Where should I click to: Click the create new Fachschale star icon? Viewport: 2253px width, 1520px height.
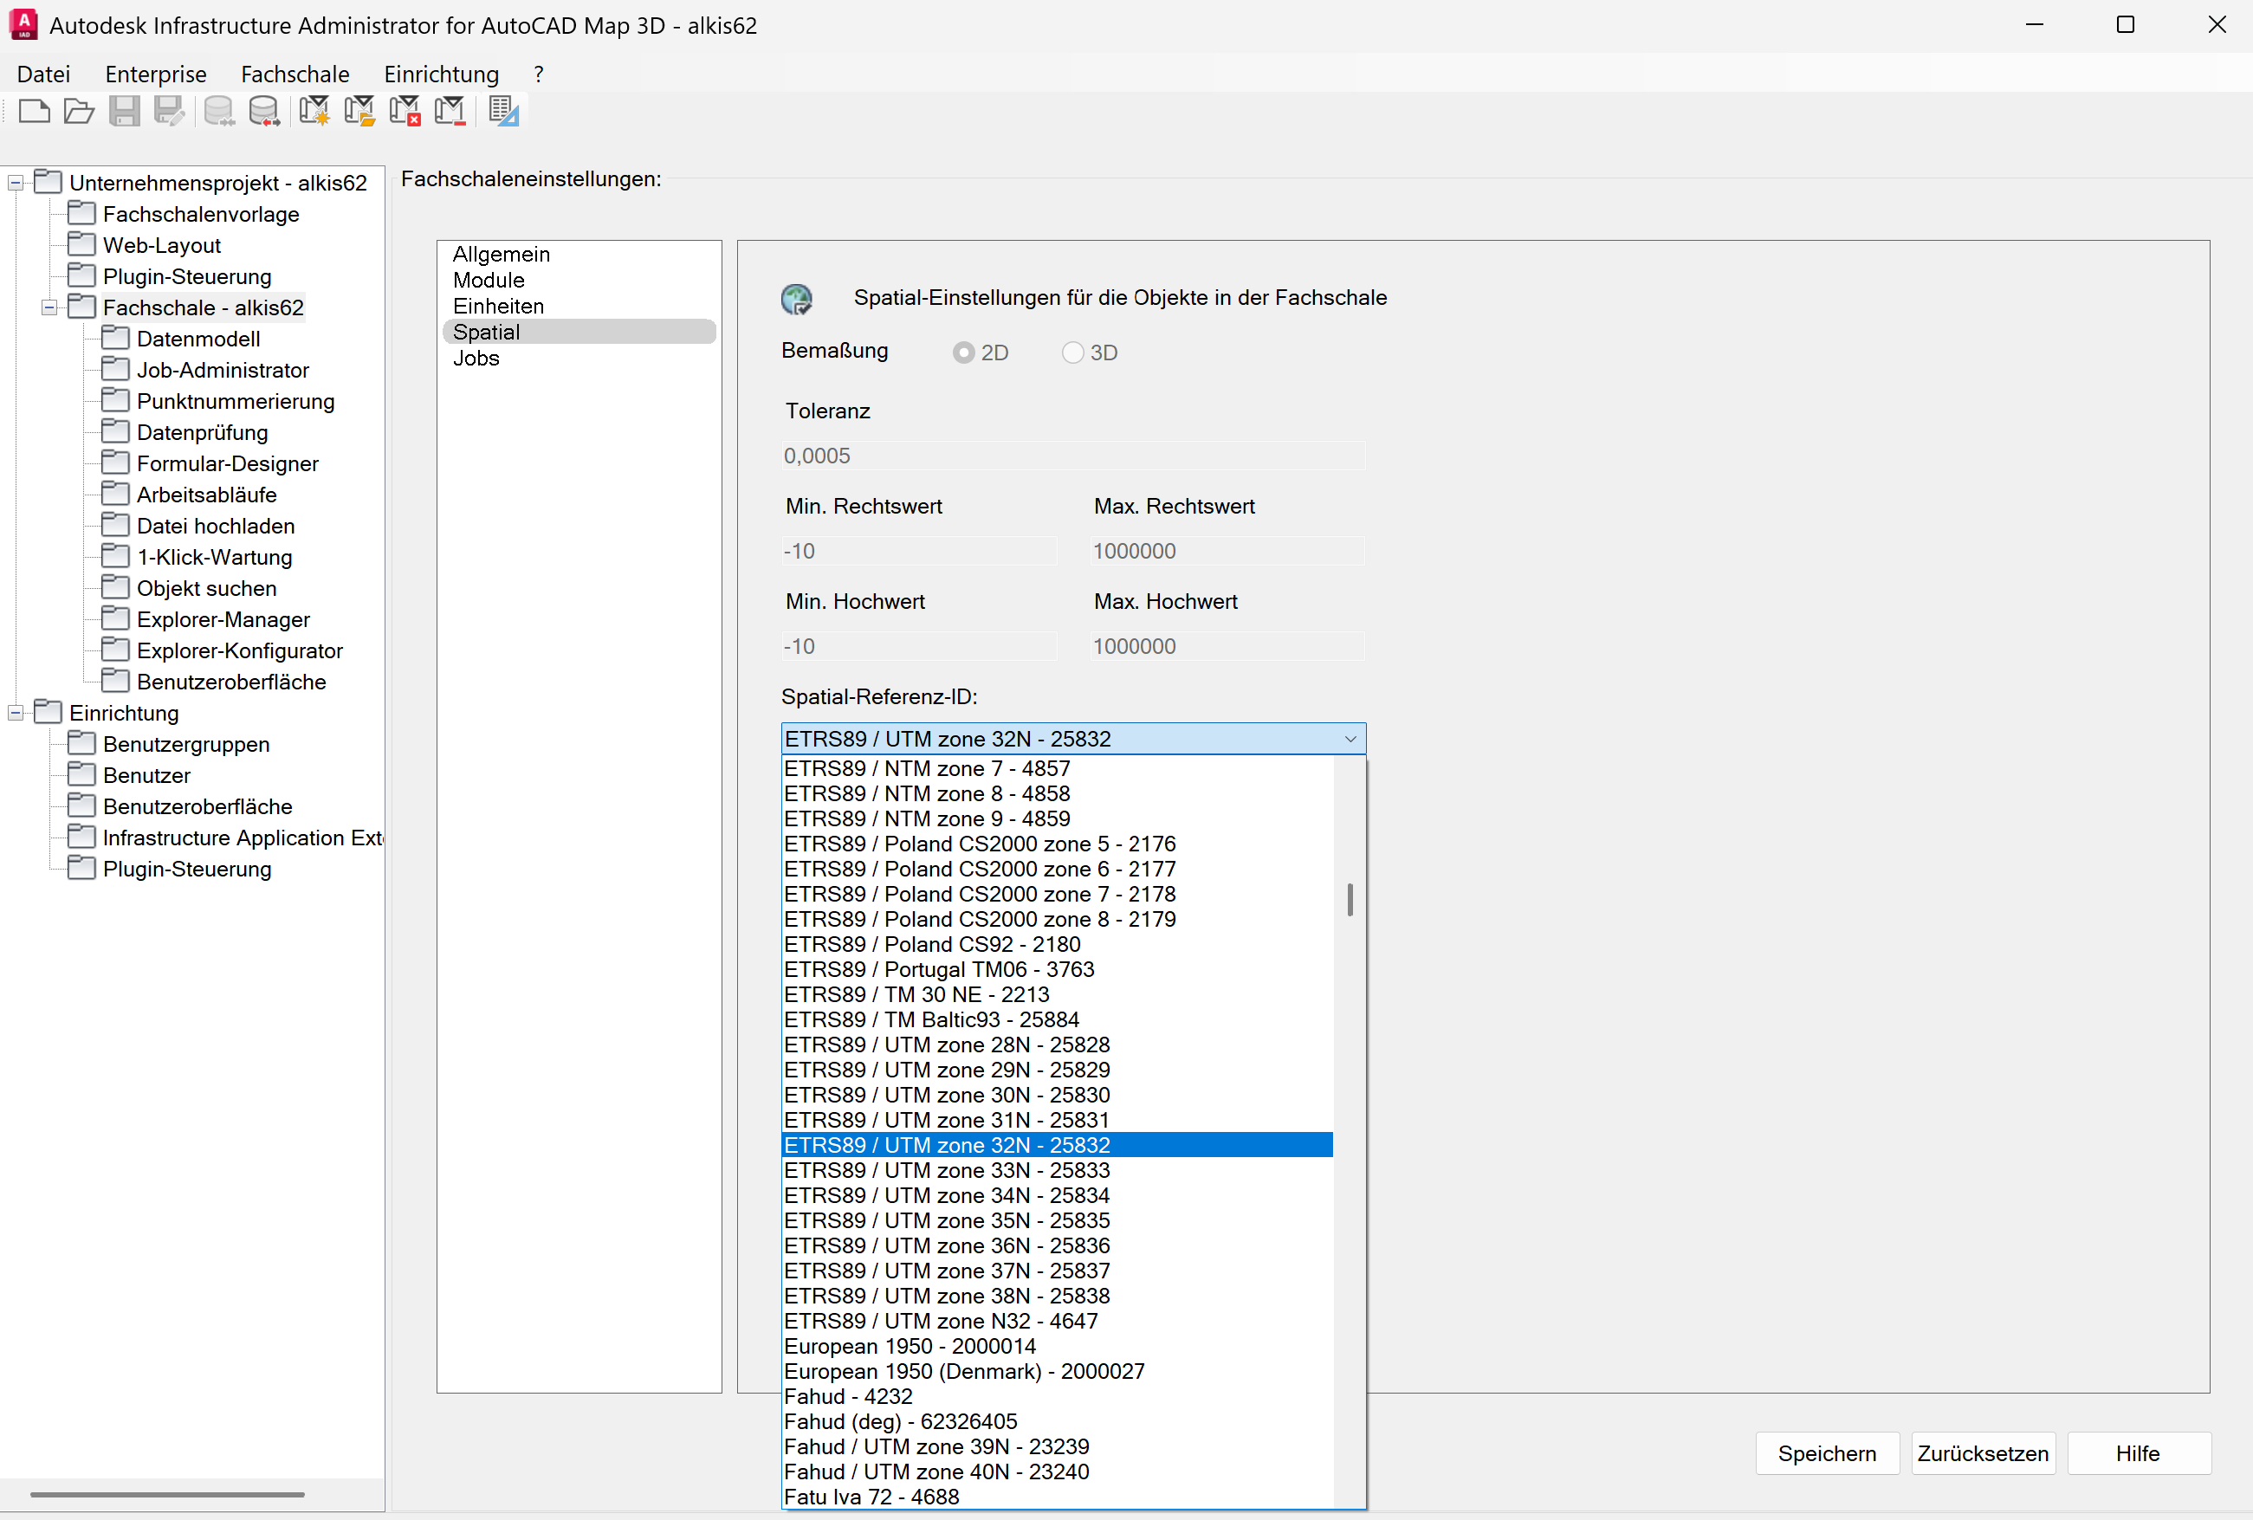[x=313, y=112]
